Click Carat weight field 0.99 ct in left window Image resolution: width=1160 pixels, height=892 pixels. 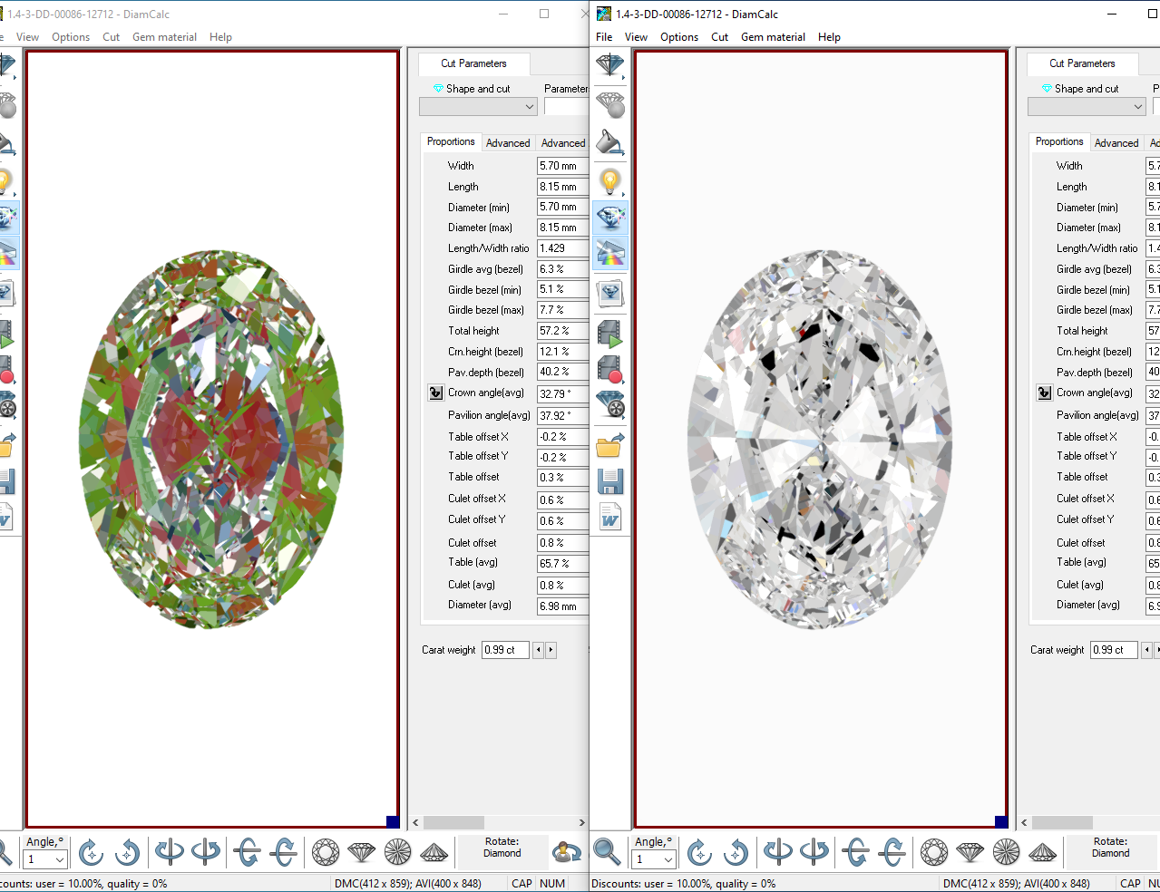pyautogui.click(x=505, y=650)
